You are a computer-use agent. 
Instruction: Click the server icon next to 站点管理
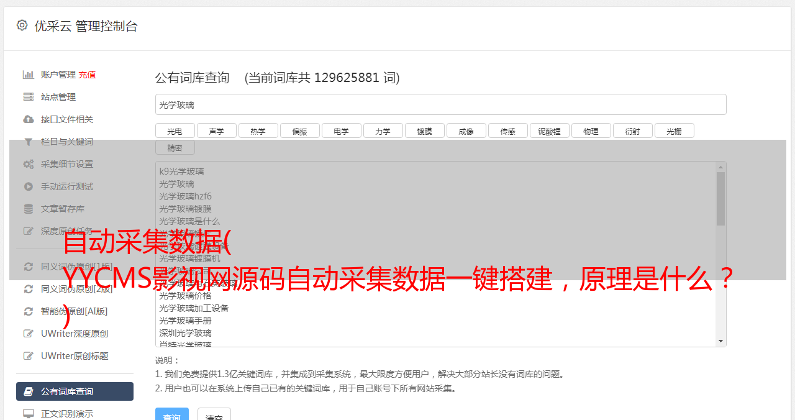[29, 97]
